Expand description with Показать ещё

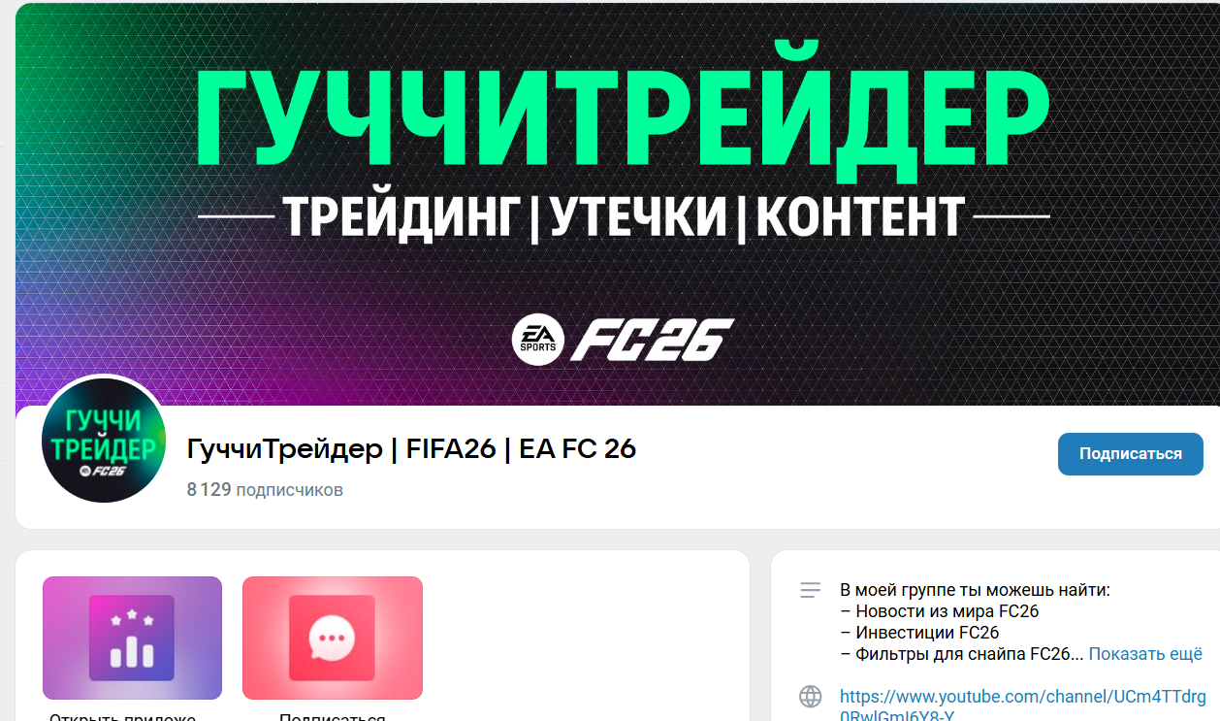pos(1145,654)
